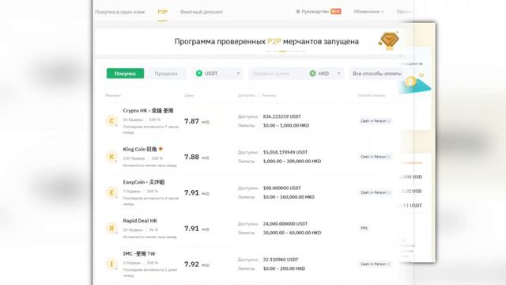
Task: Click King Coin's verified merchant badge
Action: [160, 149]
